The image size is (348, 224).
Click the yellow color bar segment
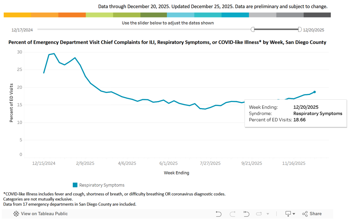[17, 15]
